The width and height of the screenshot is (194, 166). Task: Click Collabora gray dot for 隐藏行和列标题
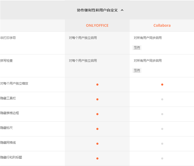click(162, 158)
